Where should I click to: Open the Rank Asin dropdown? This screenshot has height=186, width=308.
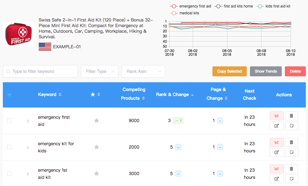tap(143, 71)
